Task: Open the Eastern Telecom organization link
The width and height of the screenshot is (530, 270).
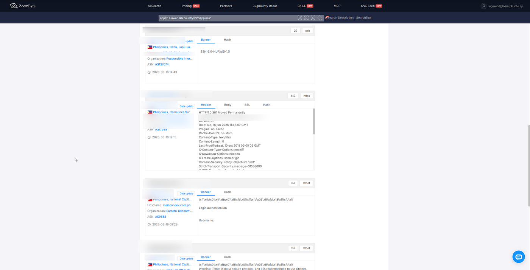Action: click(179, 211)
